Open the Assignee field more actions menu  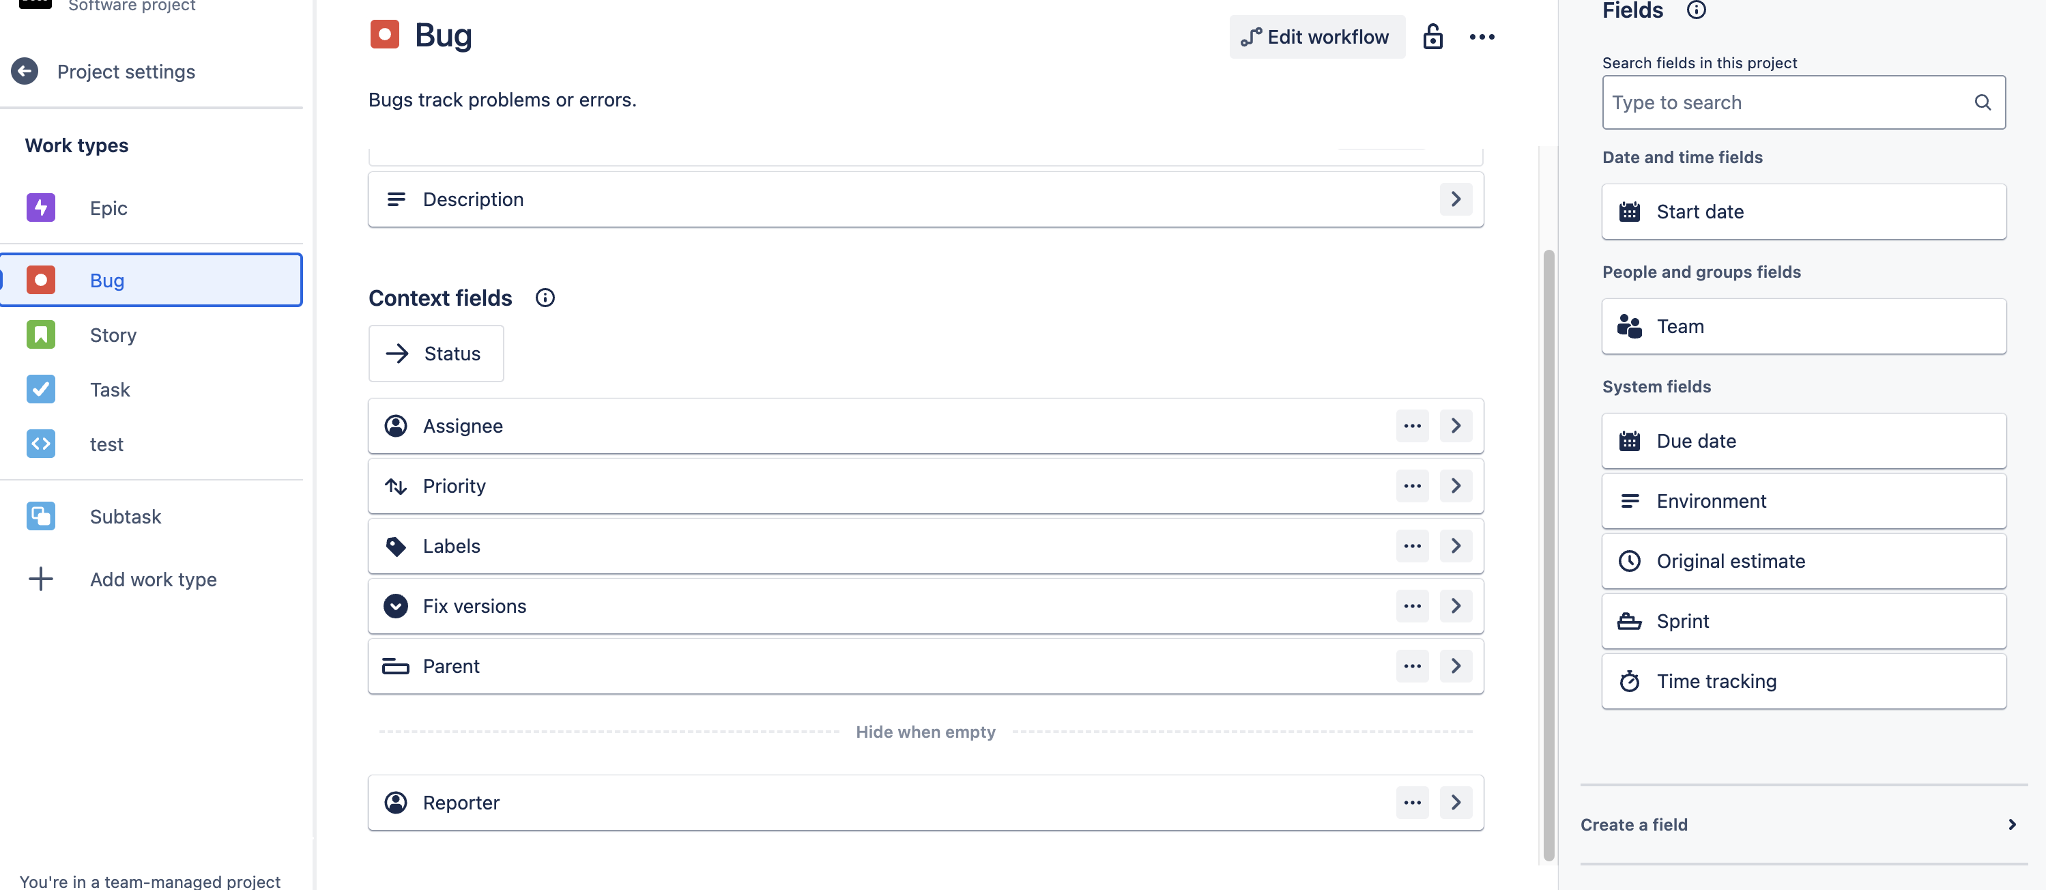click(x=1412, y=426)
